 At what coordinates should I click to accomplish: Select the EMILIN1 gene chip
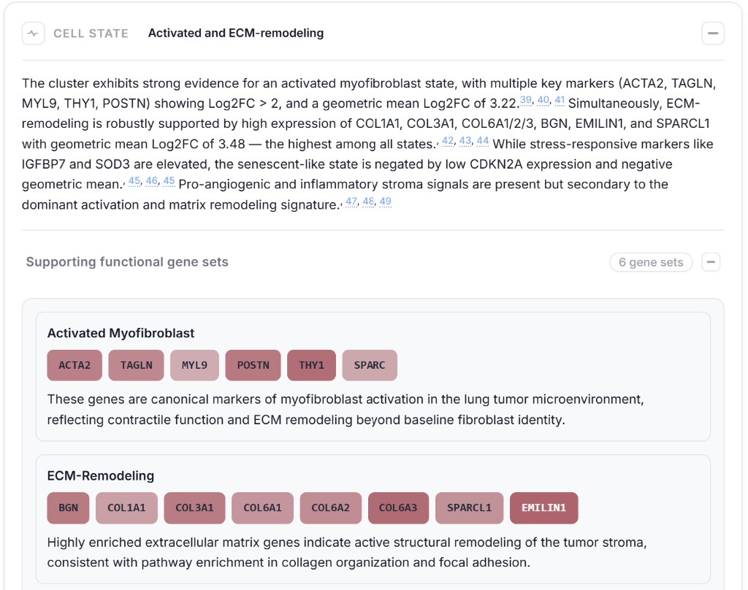point(543,507)
